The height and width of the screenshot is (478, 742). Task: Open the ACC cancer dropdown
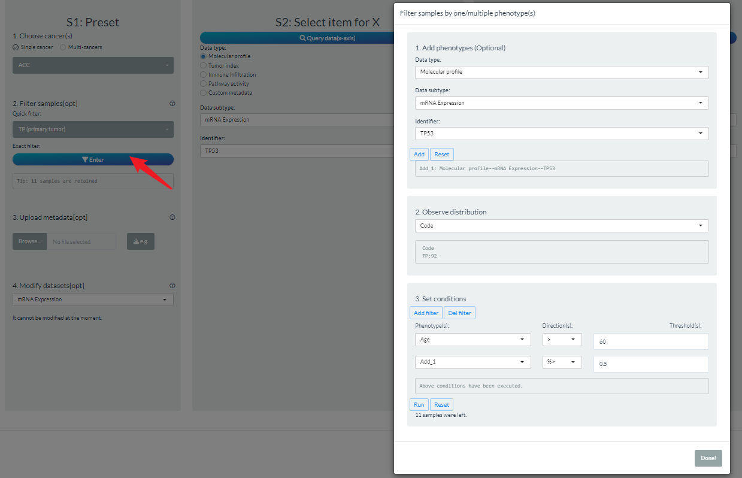(93, 65)
